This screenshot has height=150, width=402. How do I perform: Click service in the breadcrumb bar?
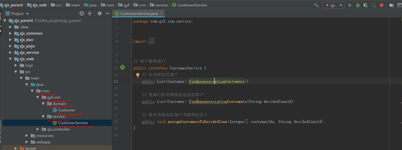click(159, 5)
